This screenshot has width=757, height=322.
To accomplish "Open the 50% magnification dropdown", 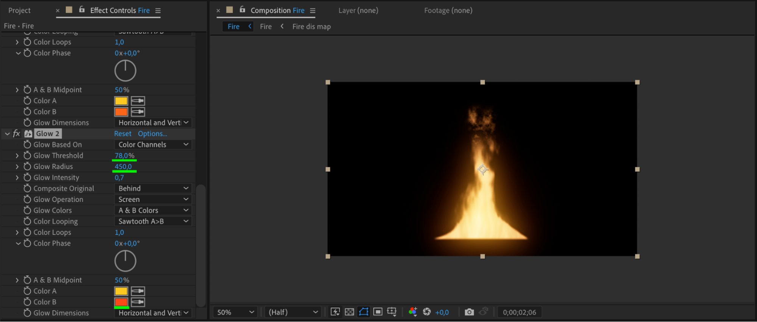I will [x=235, y=312].
